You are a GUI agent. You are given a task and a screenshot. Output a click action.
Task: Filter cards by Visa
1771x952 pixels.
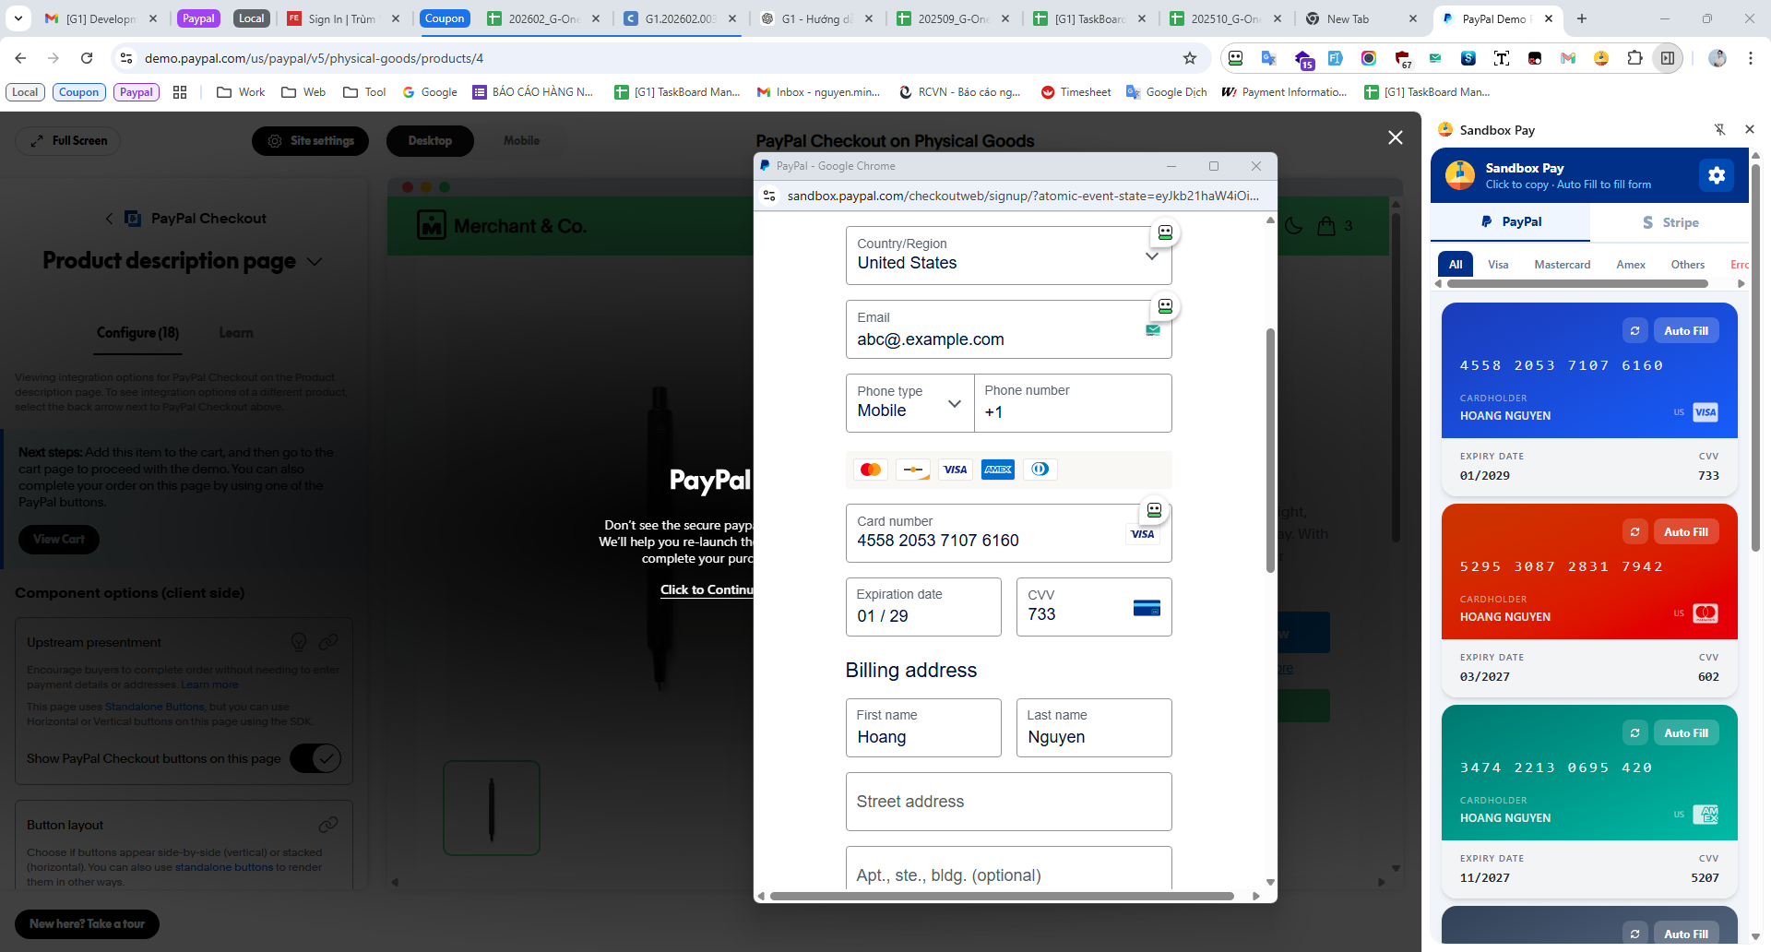pos(1498,265)
